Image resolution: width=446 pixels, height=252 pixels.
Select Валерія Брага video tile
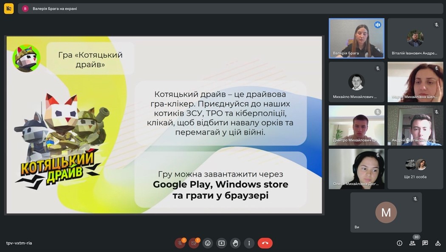coord(356,38)
